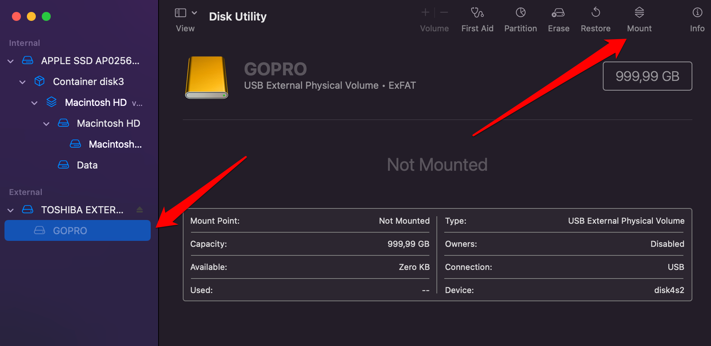Click the 'USB External Physical Volume • ExFAT' subtitle

[330, 85]
